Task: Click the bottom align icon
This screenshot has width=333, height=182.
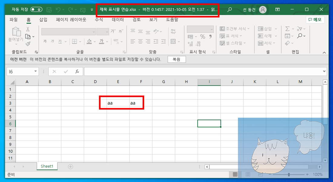Action: 148,32
